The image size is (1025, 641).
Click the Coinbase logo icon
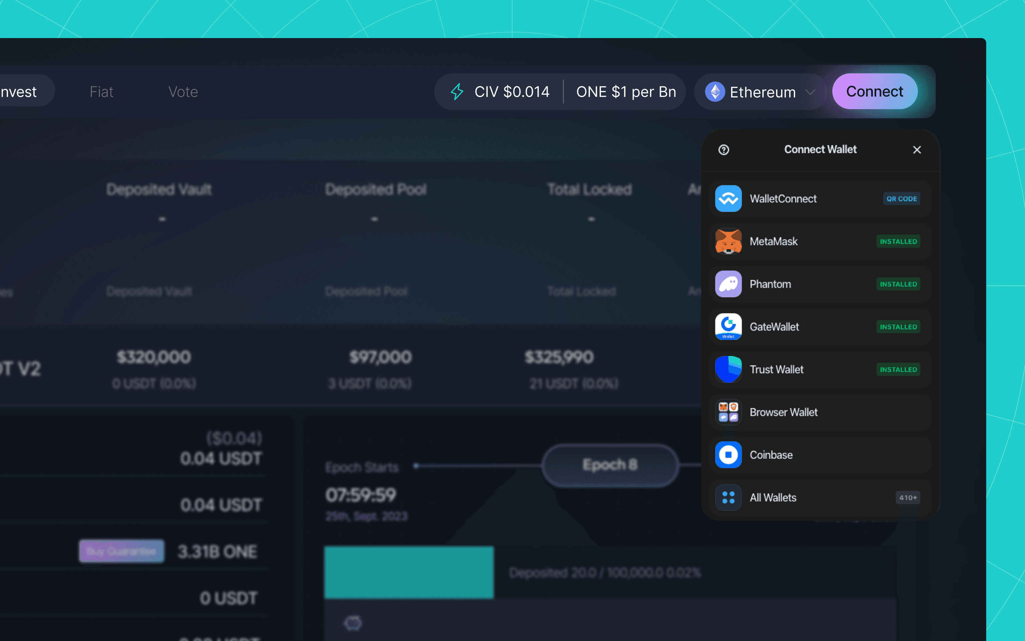[x=728, y=454]
